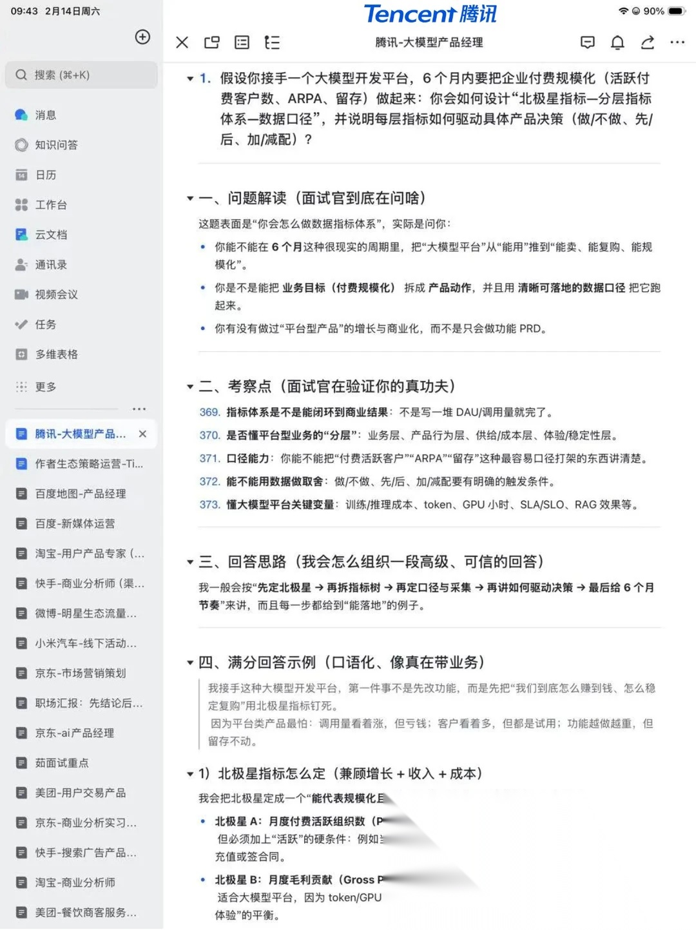Viewport: 696px width, 930px height.
Task: Collapse subsection 1) 北极星指标怎么定
Action: (x=190, y=774)
